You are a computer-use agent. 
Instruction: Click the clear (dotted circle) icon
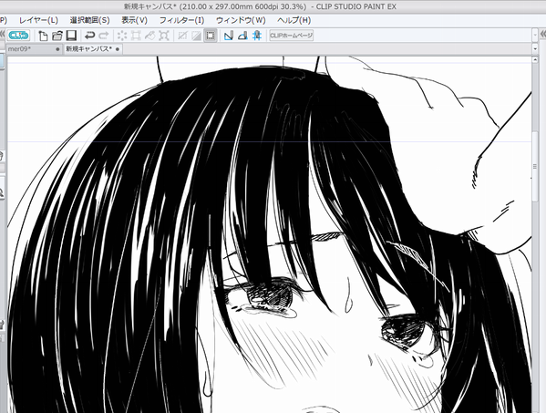[x=122, y=36]
